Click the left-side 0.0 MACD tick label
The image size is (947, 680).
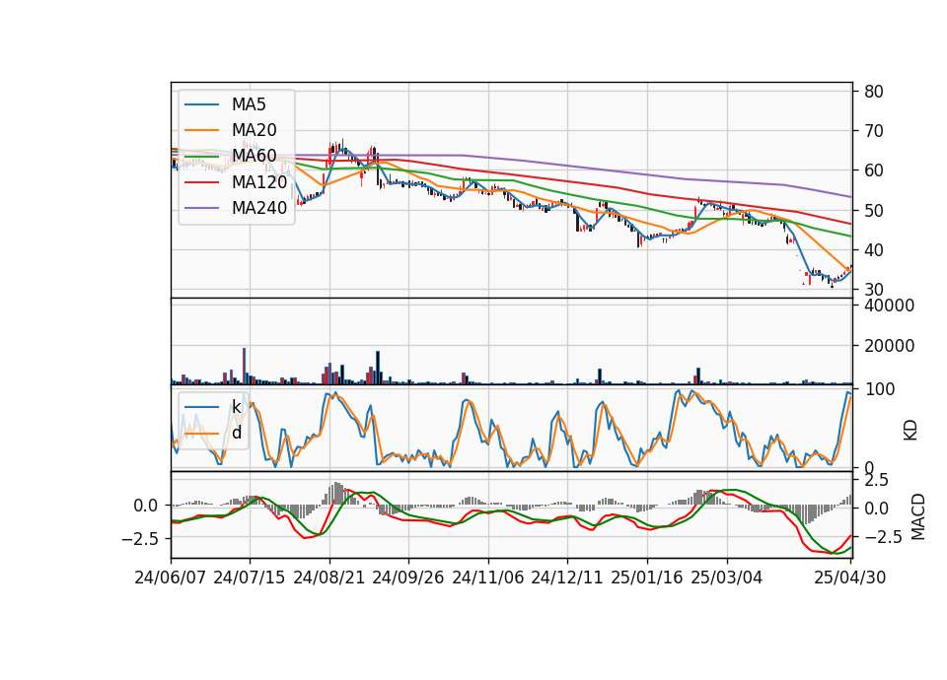coord(146,506)
